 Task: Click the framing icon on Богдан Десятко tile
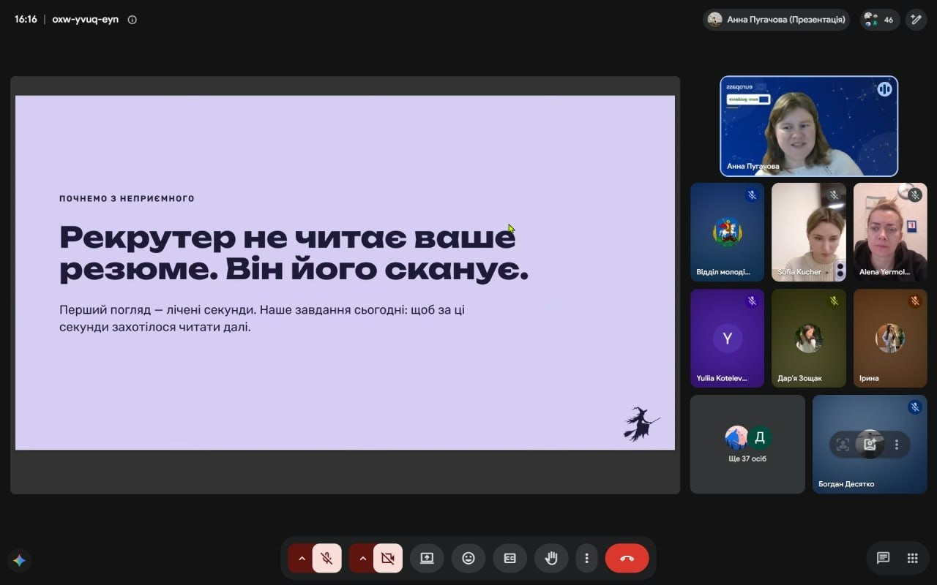(x=843, y=444)
